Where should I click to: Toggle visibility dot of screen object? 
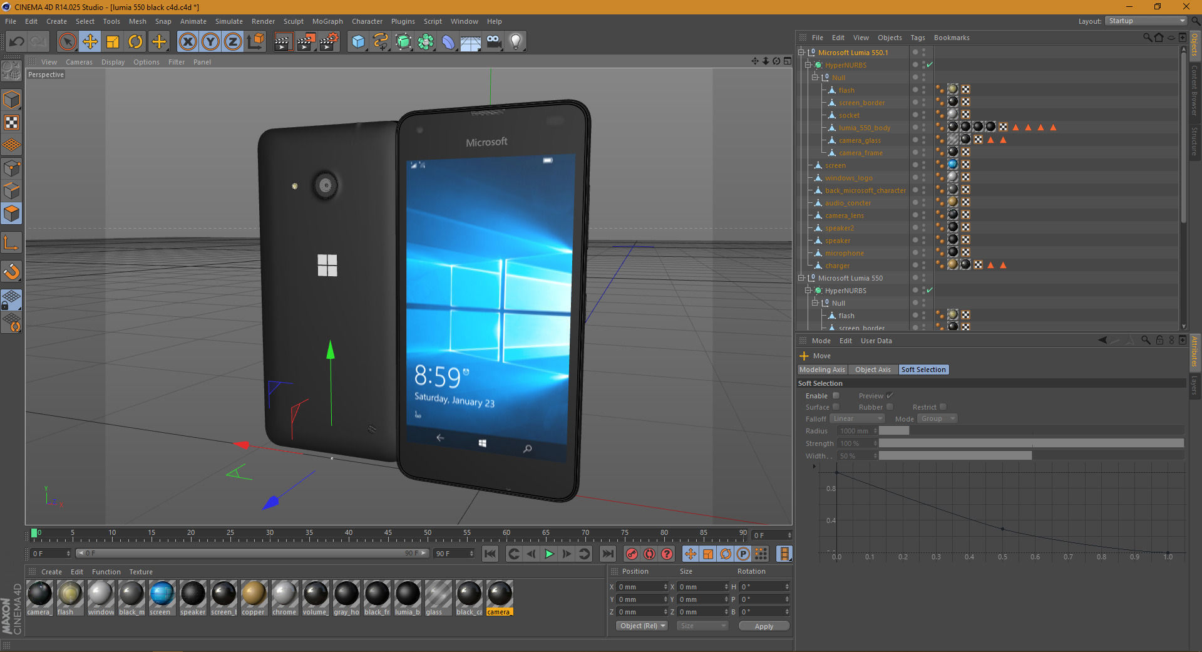923,165
